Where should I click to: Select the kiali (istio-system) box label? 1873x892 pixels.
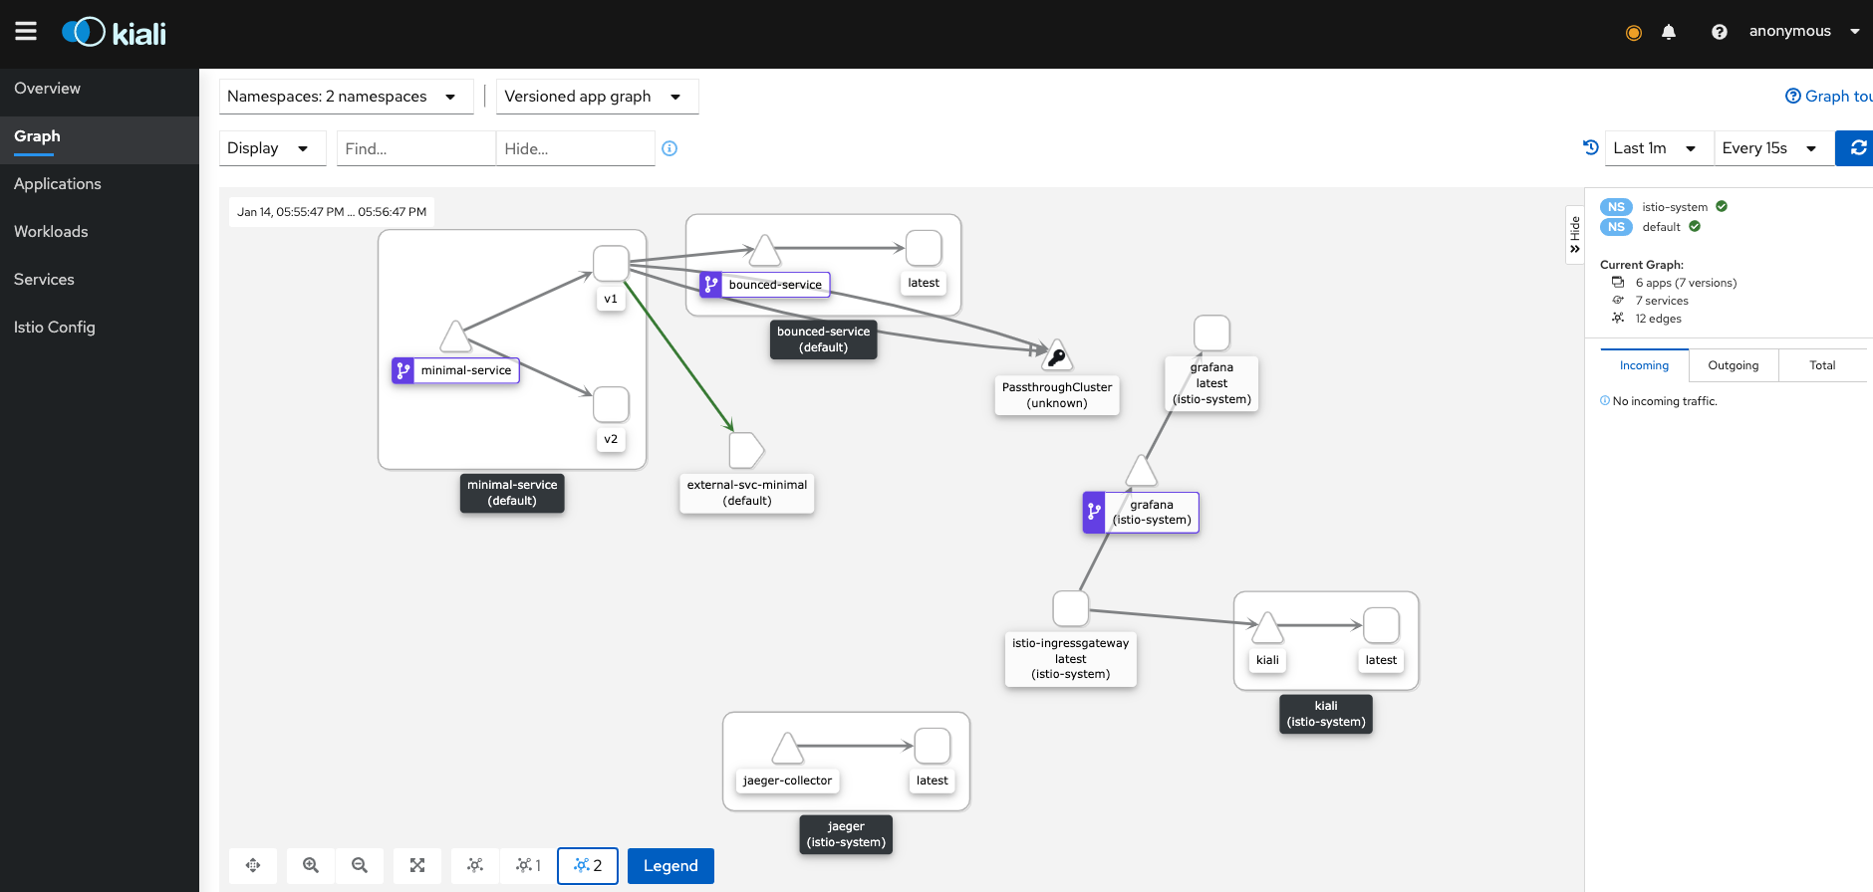point(1326,714)
